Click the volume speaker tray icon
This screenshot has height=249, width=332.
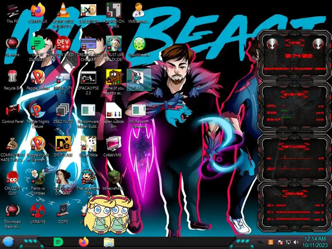click(x=296, y=242)
